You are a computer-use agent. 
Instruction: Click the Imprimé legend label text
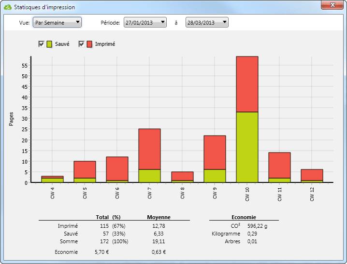[105, 44]
